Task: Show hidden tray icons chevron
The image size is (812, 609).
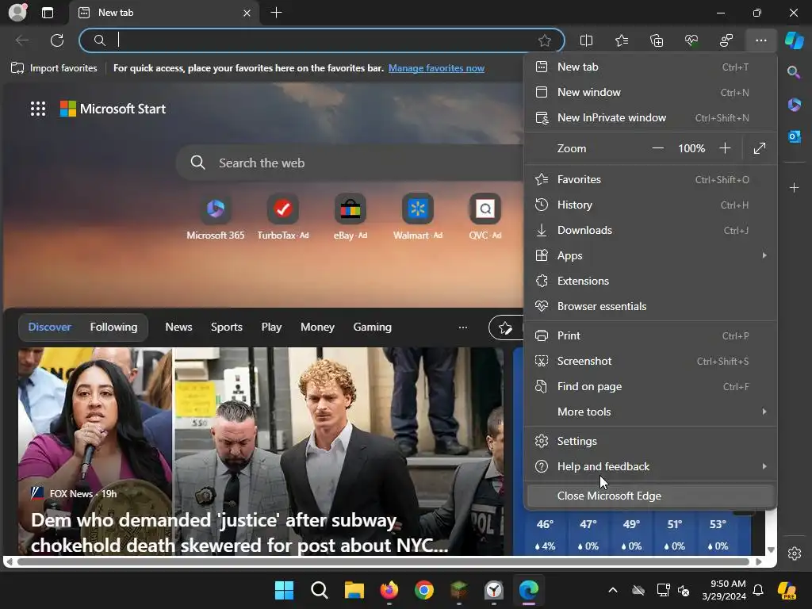Action: (x=613, y=590)
